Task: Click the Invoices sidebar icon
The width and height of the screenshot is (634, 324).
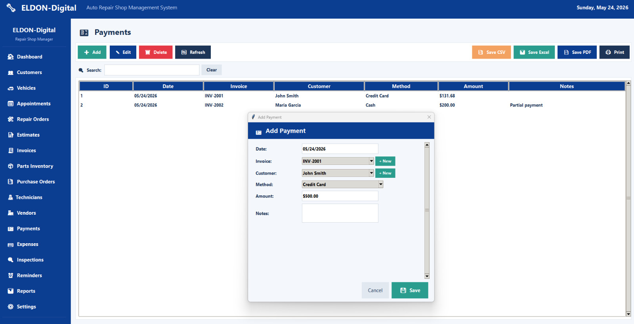Action: point(11,151)
